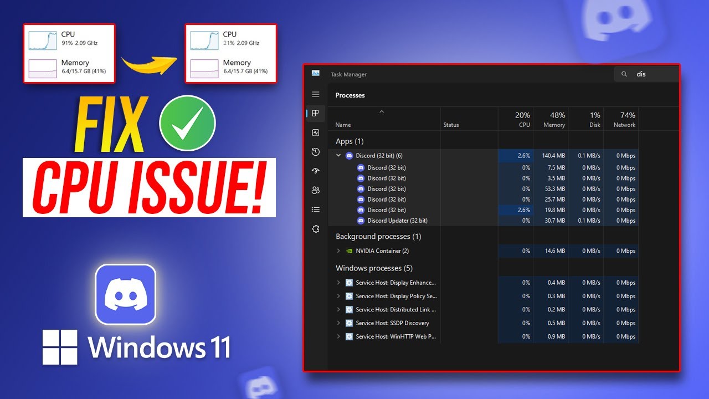This screenshot has width=709, height=399.
Task: Open the App history sidebar icon
Action: [316, 152]
